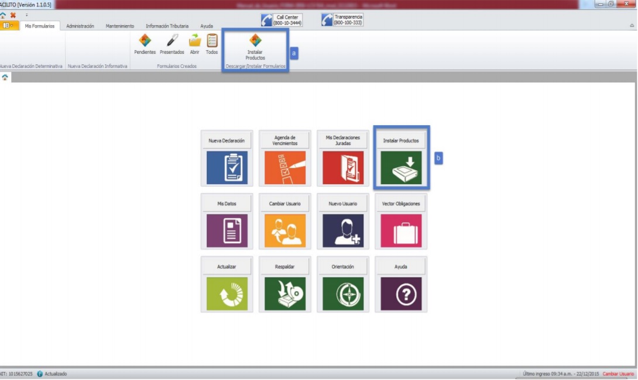This screenshot has width=638, height=380.
Task: Click the Actualizado status text
Action: (x=56, y=374)
